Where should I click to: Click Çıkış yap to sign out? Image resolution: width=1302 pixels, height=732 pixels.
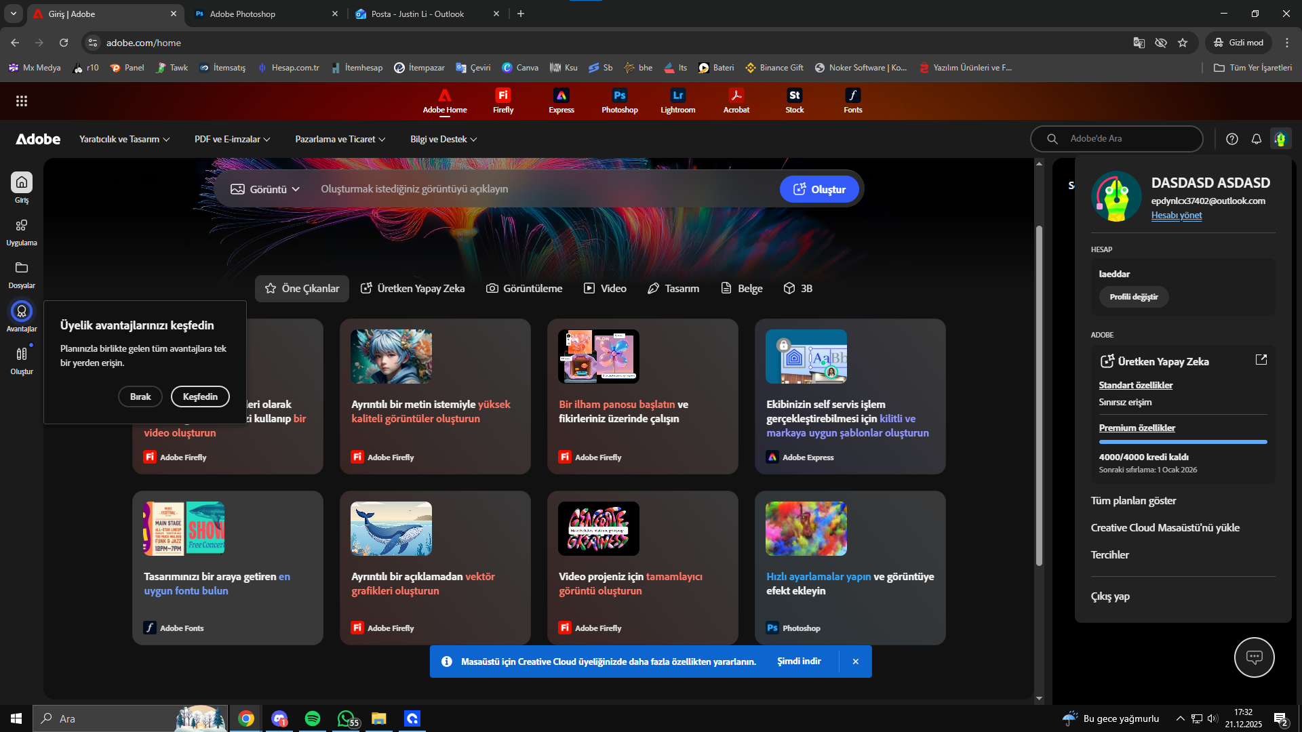(x=1110, y=596)
